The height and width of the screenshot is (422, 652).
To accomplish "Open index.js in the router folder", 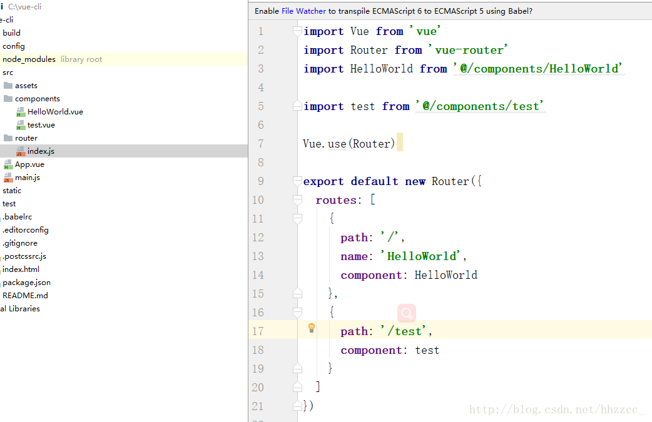I will (x=41, y=151).
